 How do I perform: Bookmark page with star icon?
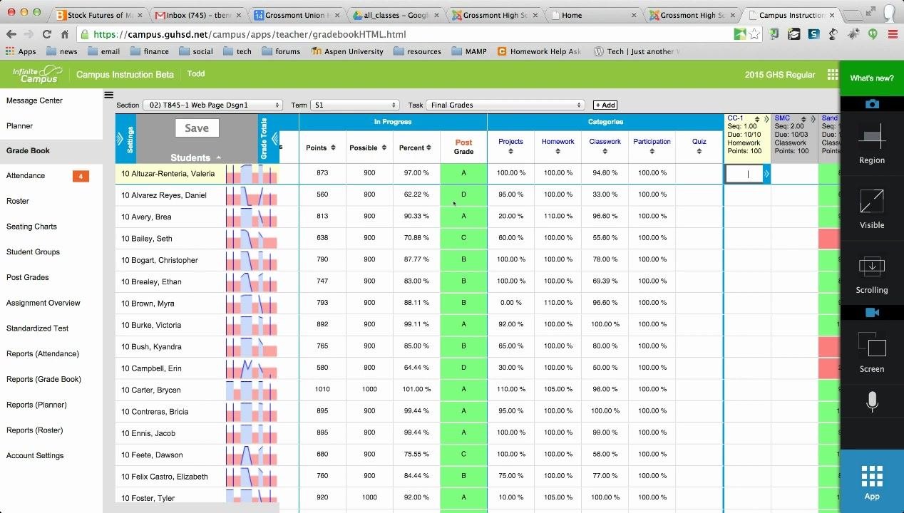click(x=755, y=33)
